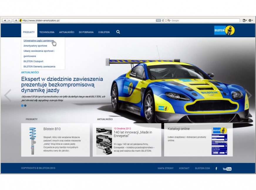This screenshot has width=256, height=190.
Task: Open the Ekspert w dziedzinie zawieszenia headline
Action: pos(62,85)
